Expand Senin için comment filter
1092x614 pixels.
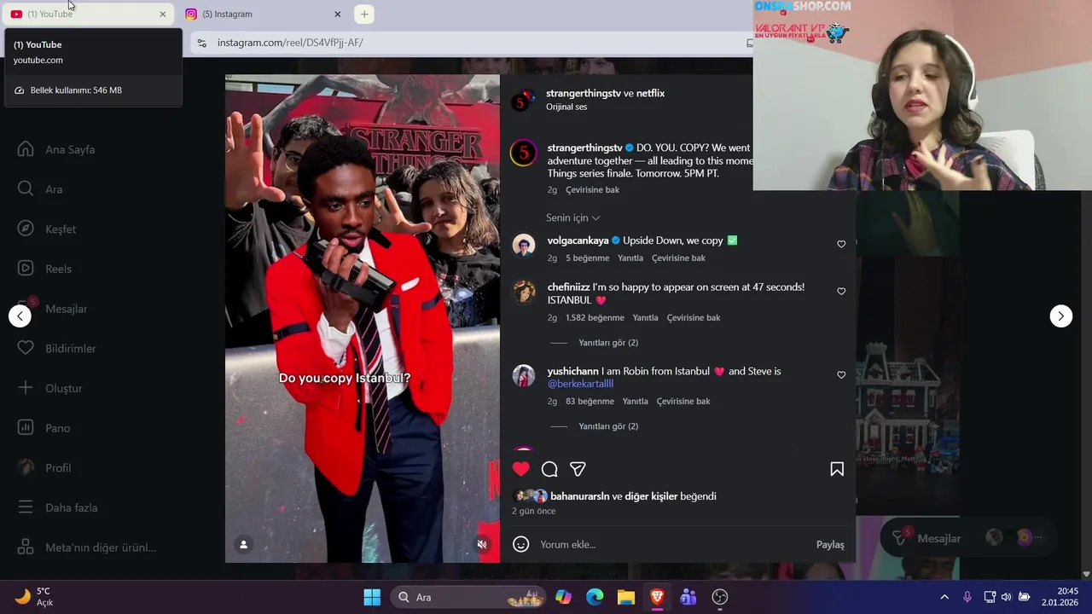[x=573, y=217]
